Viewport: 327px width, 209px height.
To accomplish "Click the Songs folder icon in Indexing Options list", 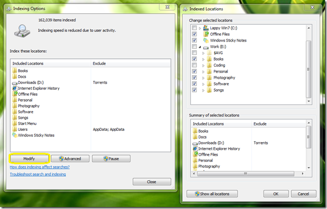I will coord(14,118).
